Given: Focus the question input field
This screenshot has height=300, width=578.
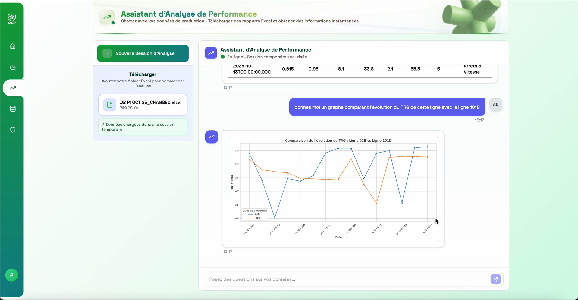Looking at the screenshot, I should [x=347, y=279].
